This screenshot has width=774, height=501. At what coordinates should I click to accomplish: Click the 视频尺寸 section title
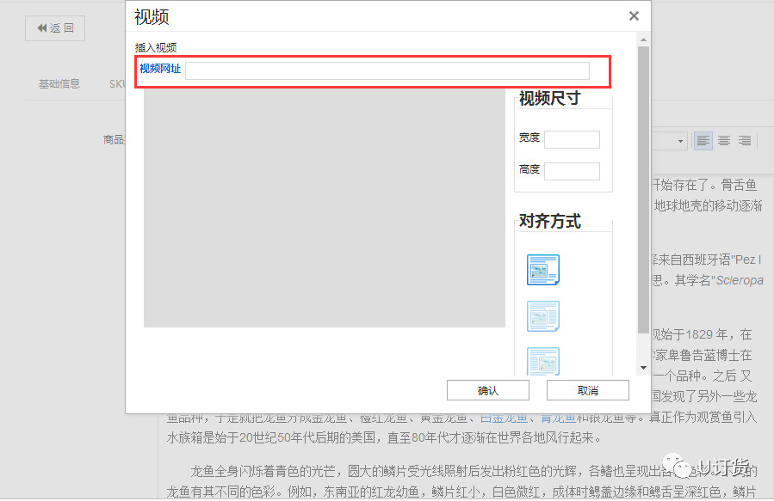(x=549, y=98)
